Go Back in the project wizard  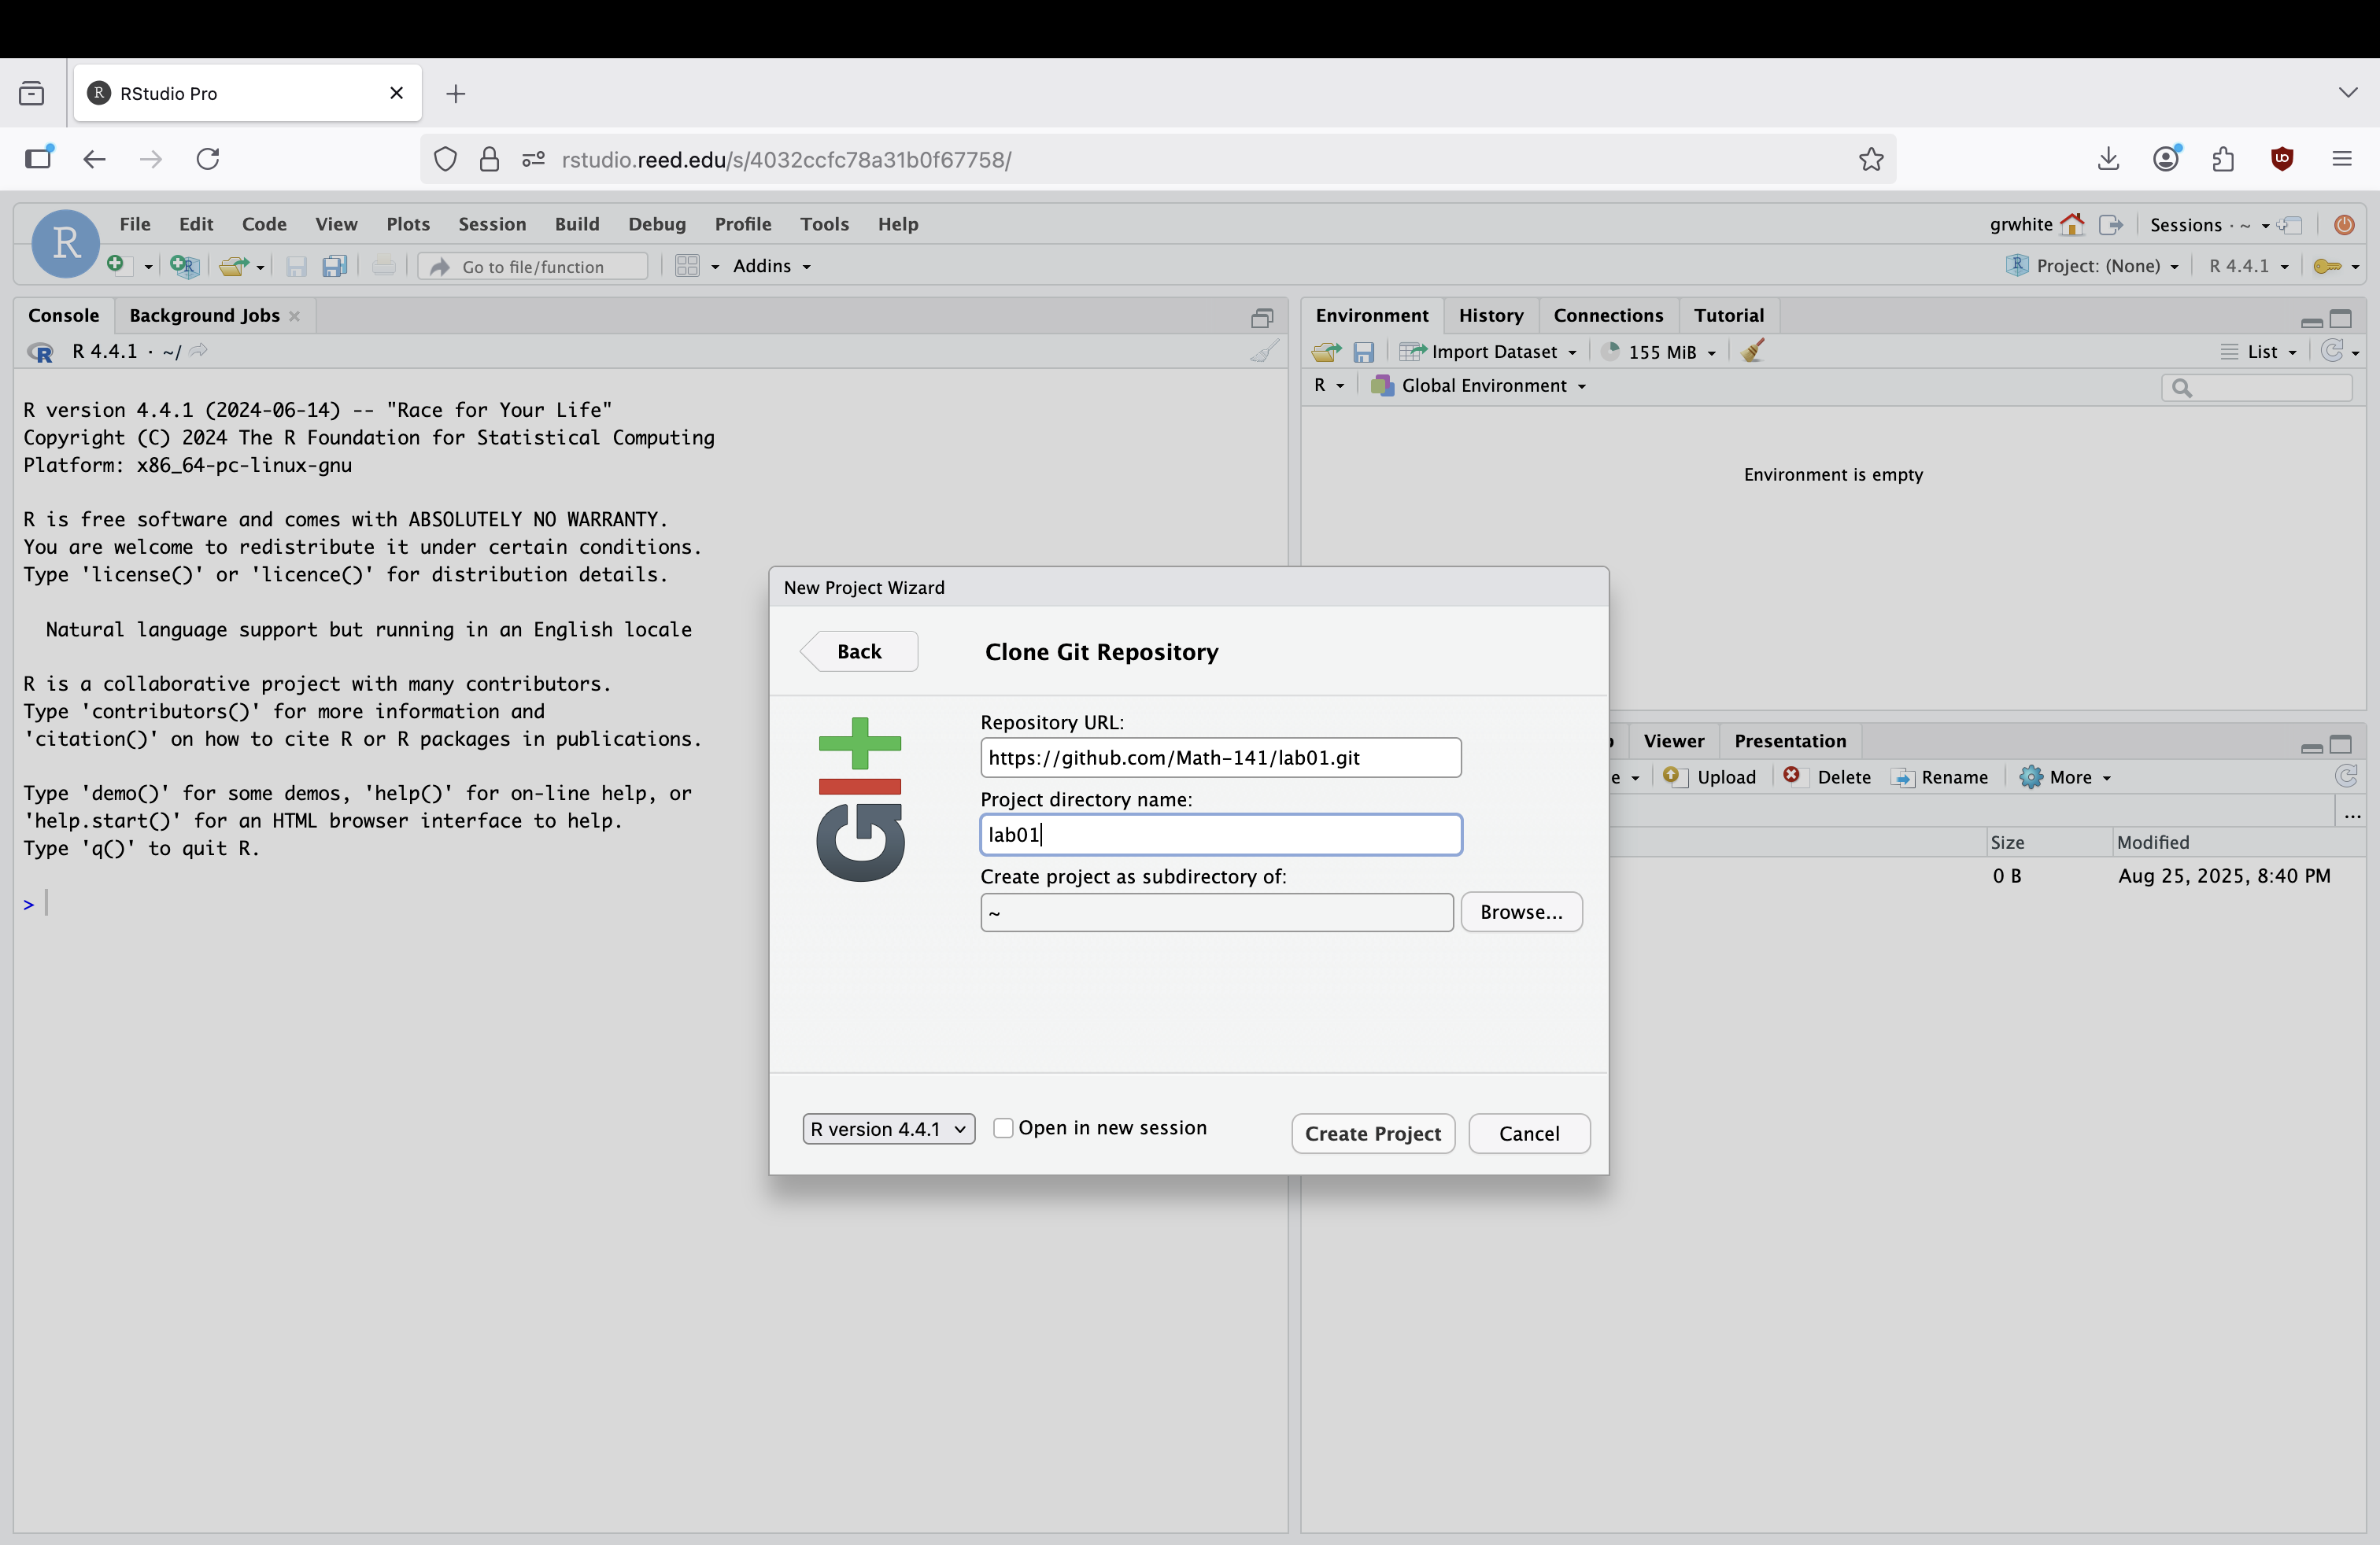pos(859,651)
